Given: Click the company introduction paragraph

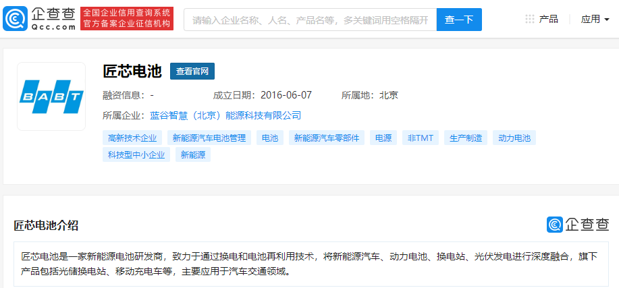Looking at the screenshot, I should tap(311, 264).
